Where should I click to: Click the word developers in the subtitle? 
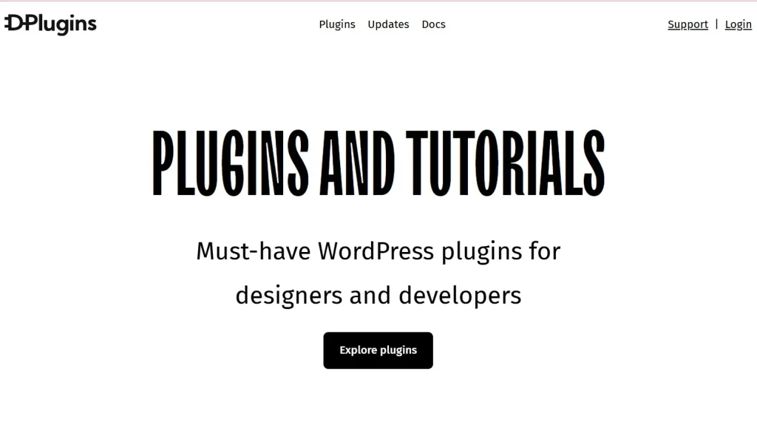[460, 295]
